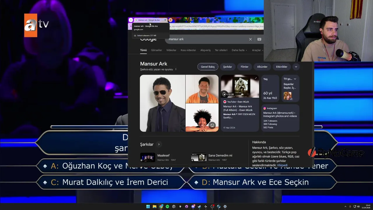Click the Yaş '60 yıl' card
Viewport: 373px width, 210px height.
tap(270, 89)
